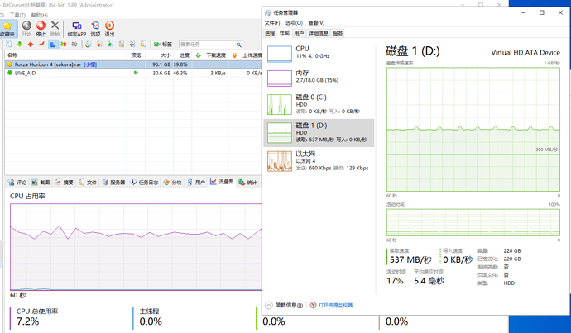
Task: Select the 内存 (memory) performance item
Action: point(319,78)
